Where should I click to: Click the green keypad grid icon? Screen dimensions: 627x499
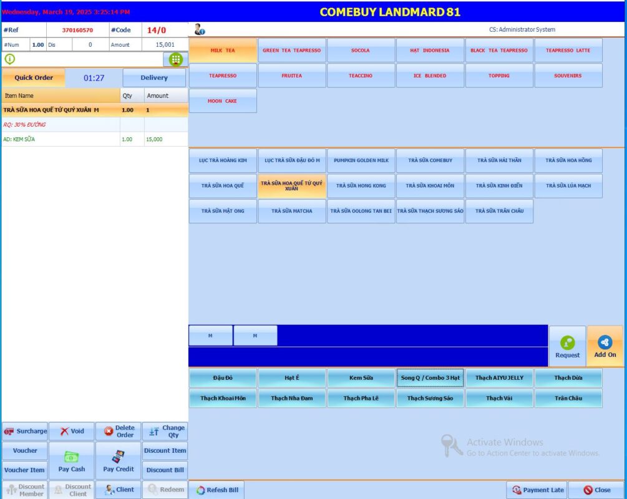point(176,59)
